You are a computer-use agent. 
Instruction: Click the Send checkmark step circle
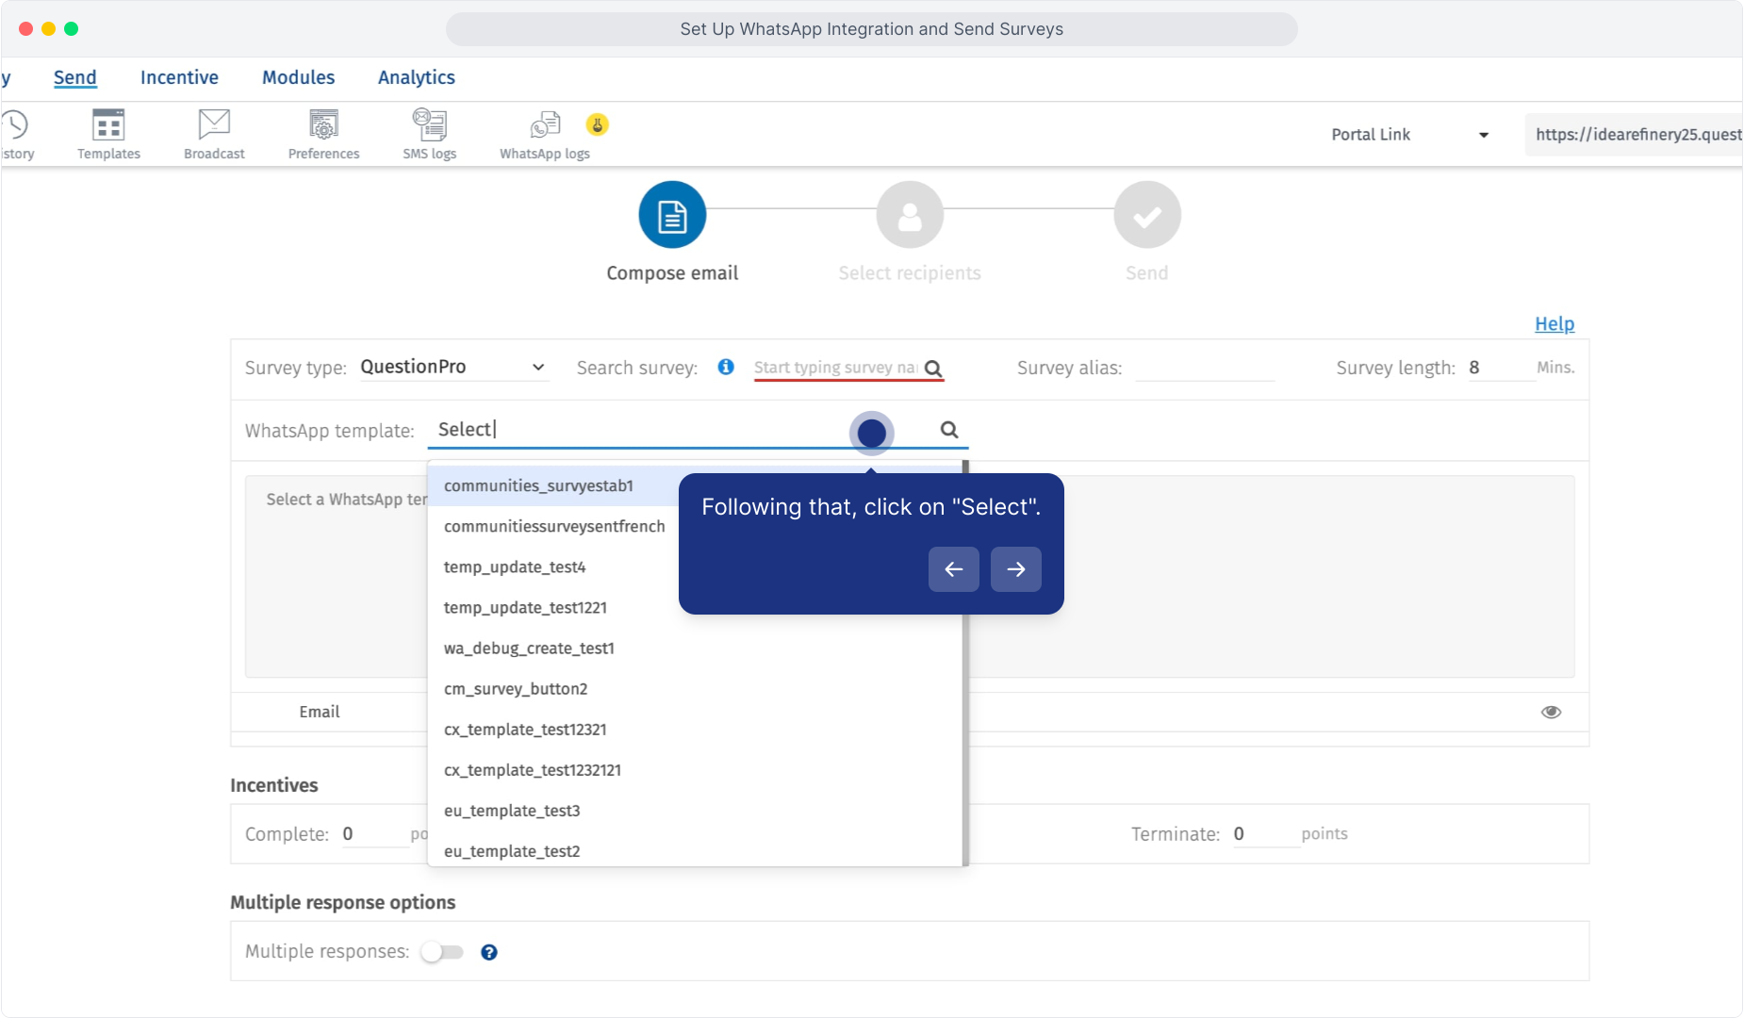[1147, 215]
